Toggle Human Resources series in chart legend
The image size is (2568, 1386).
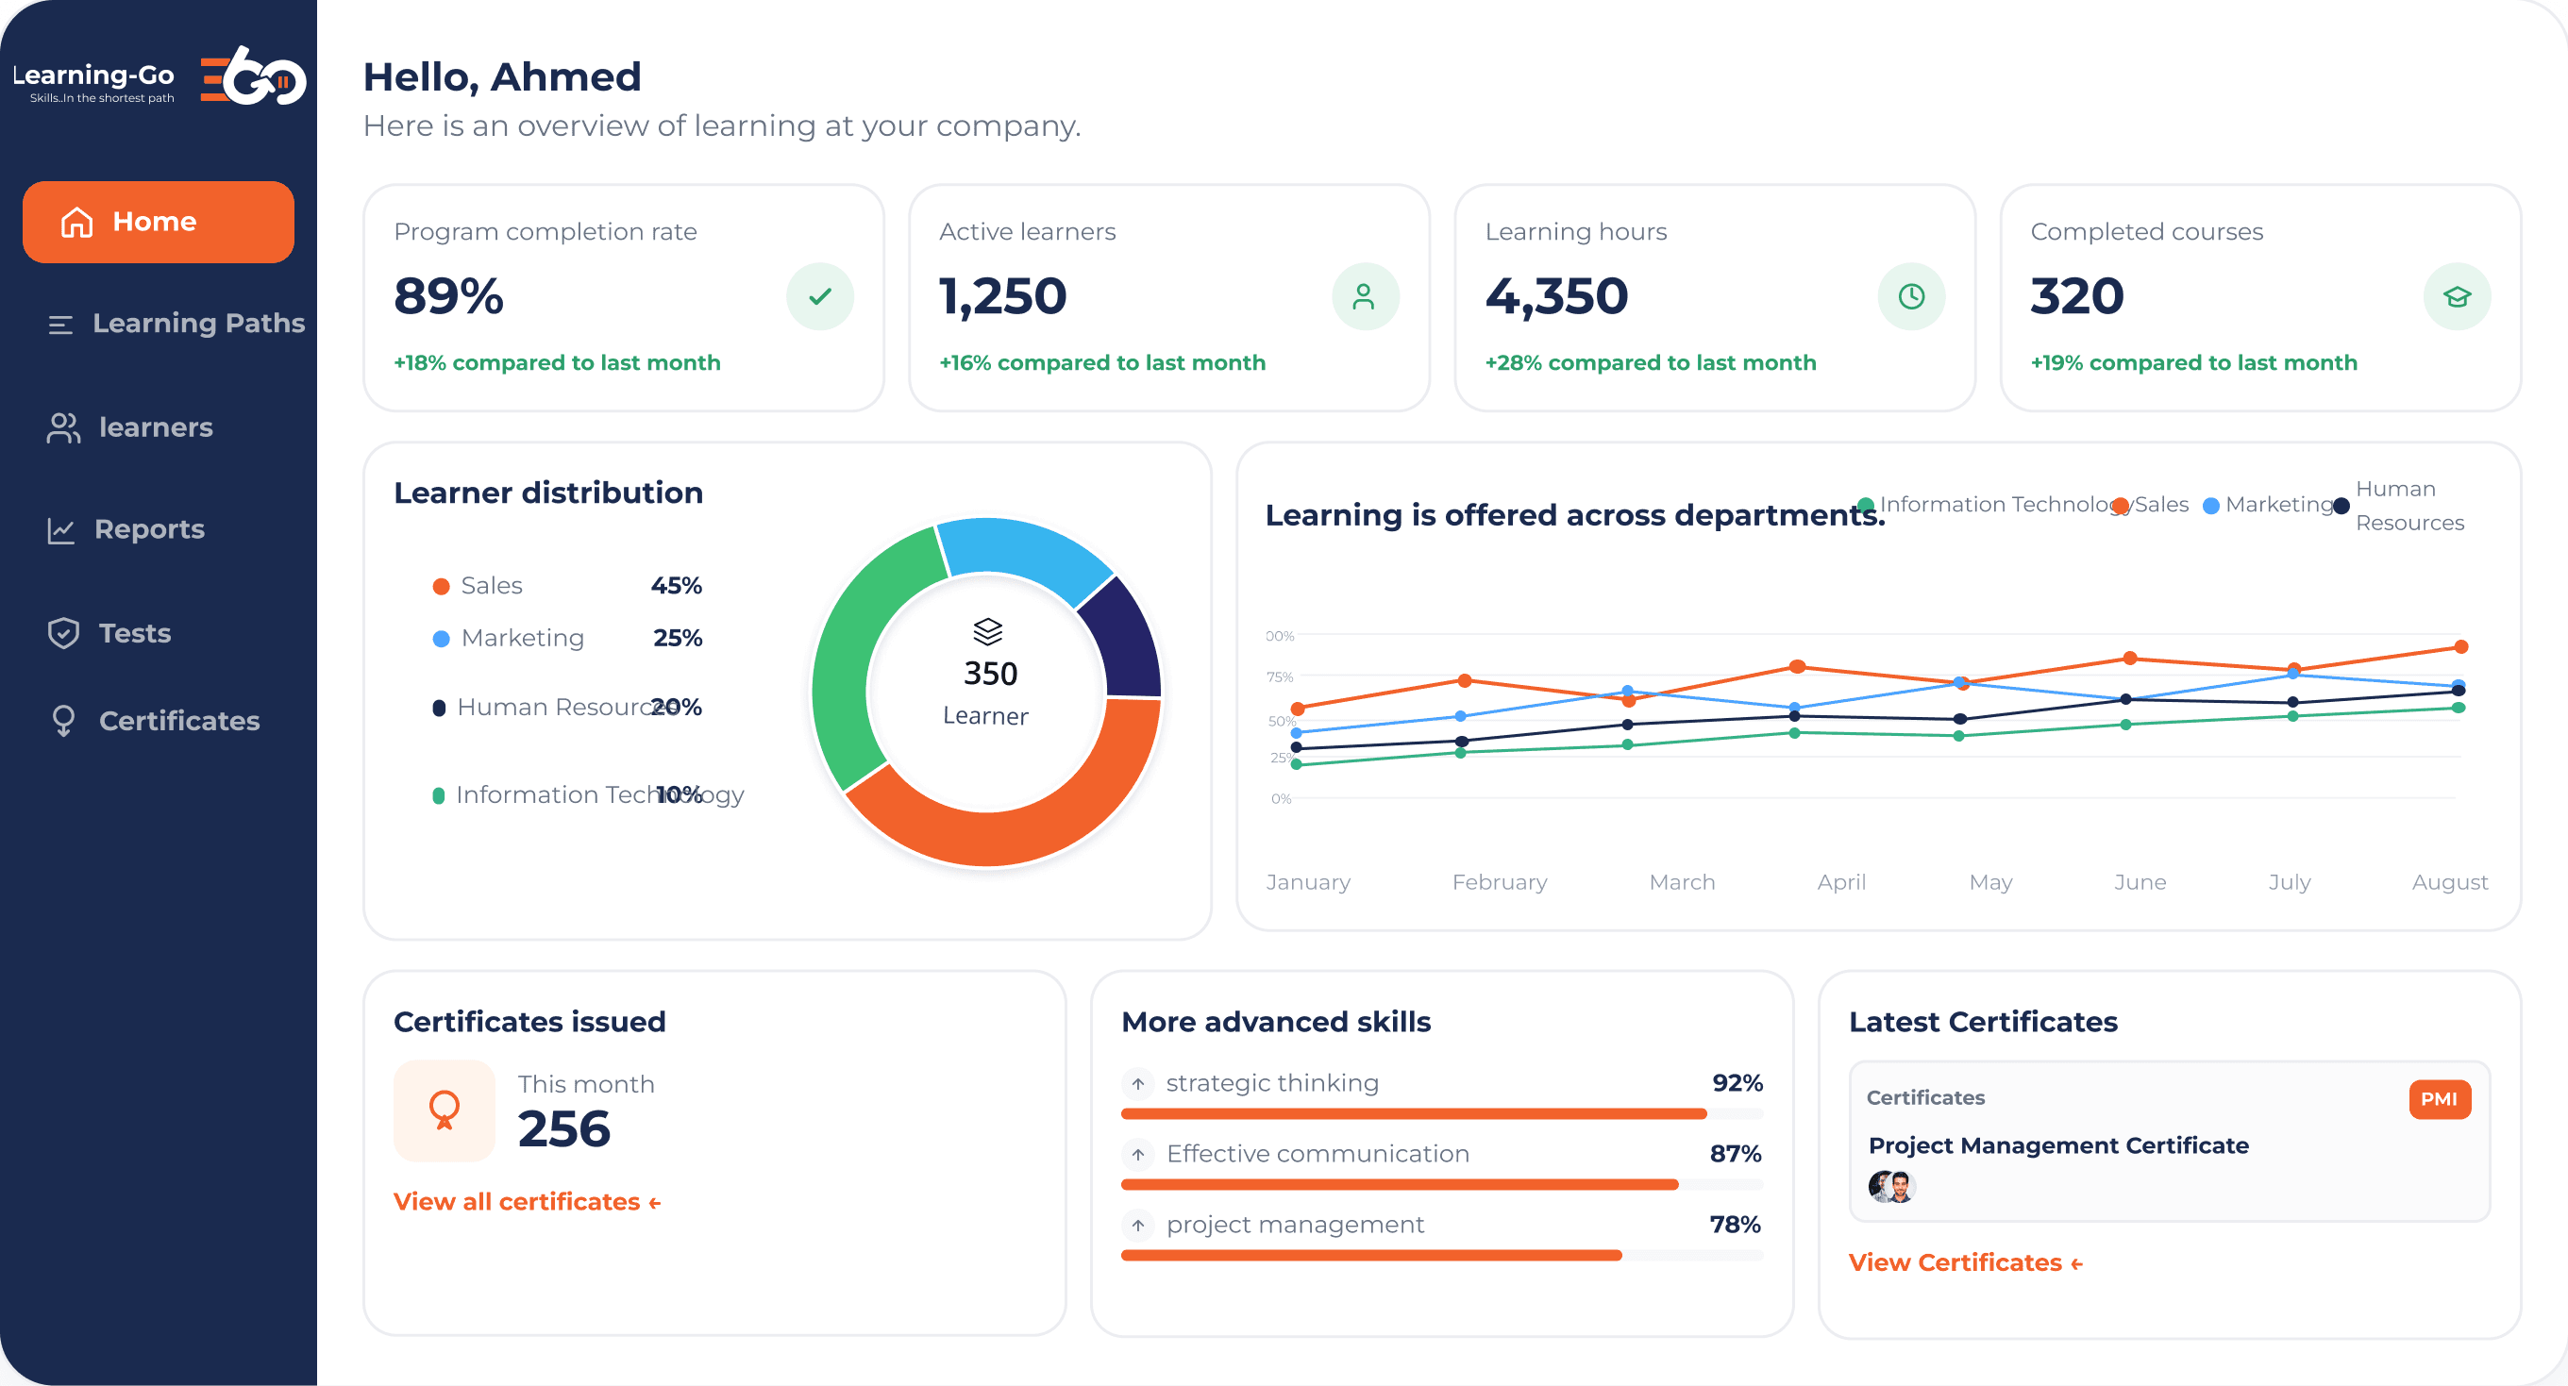pyautogui.click(x=2398, y=506)
